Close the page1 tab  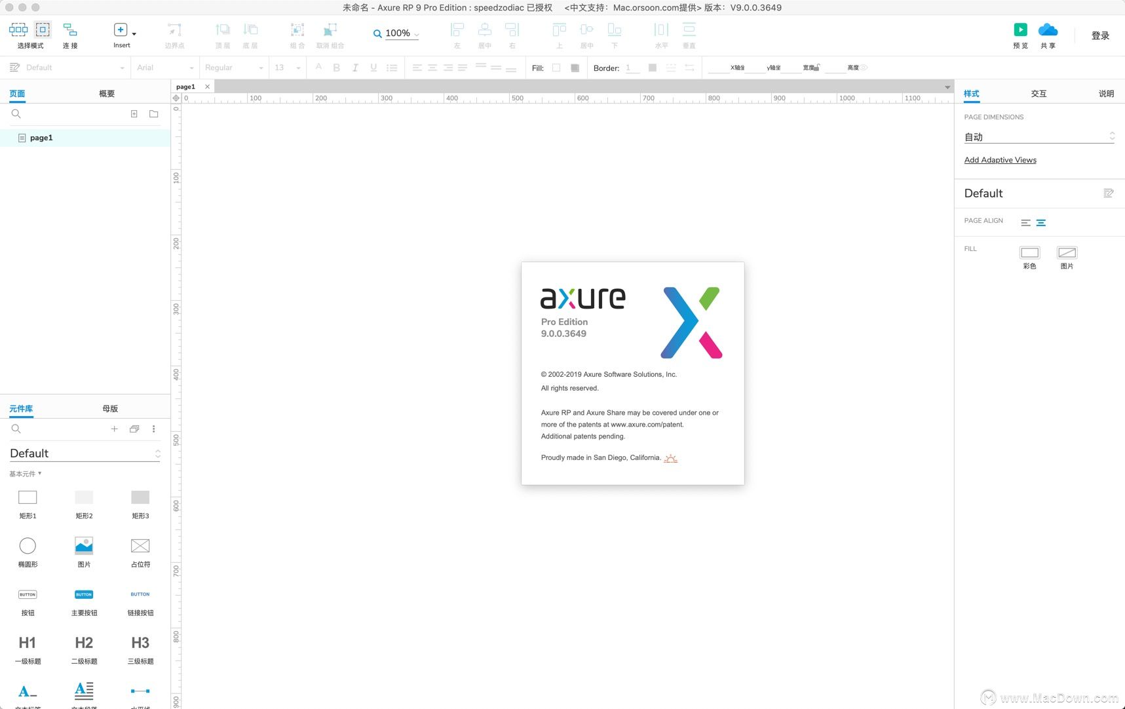click(207, 86)
